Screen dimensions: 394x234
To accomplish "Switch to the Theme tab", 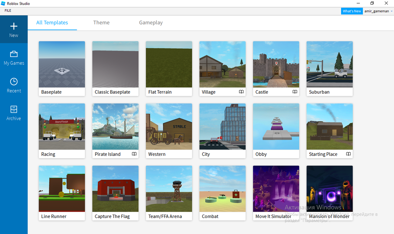I will tap(101, 23).
